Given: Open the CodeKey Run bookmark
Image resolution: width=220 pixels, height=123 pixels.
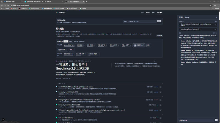Looking at the screenshot, I should tap(23, 8).
